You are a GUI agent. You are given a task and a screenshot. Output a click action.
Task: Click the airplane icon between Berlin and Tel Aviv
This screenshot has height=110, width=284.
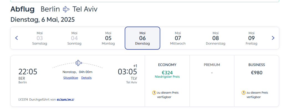coord(66,9)
